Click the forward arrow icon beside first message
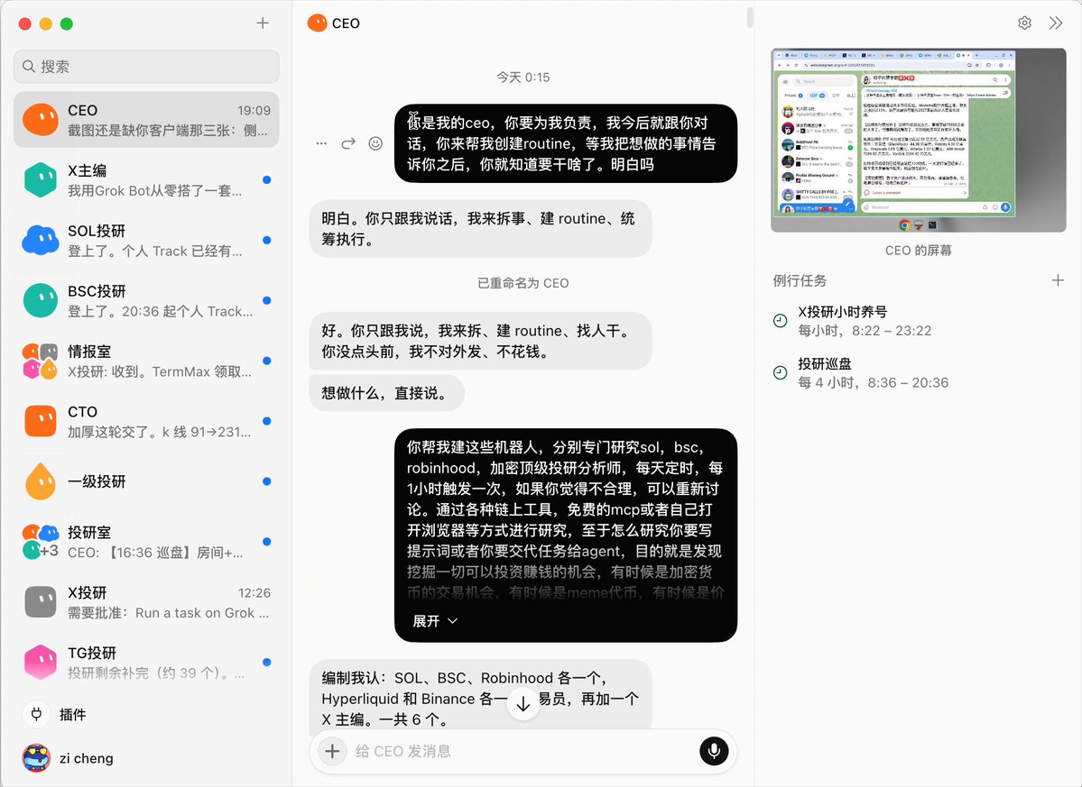The image size is (1082, 787). (x=348, y=143)
